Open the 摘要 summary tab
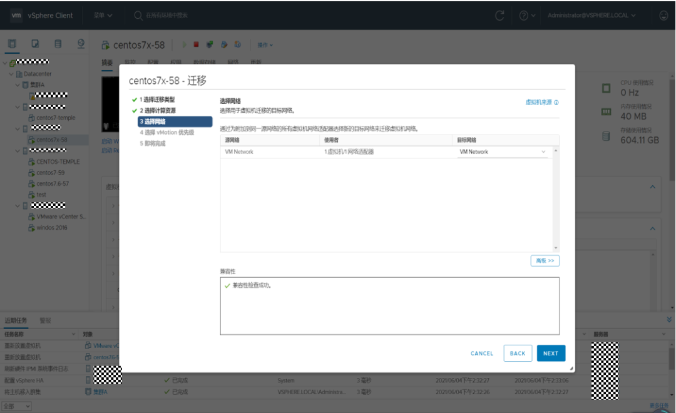Image resolution: width=676 pixels, height=413 pixels. [x=107, y=63]
